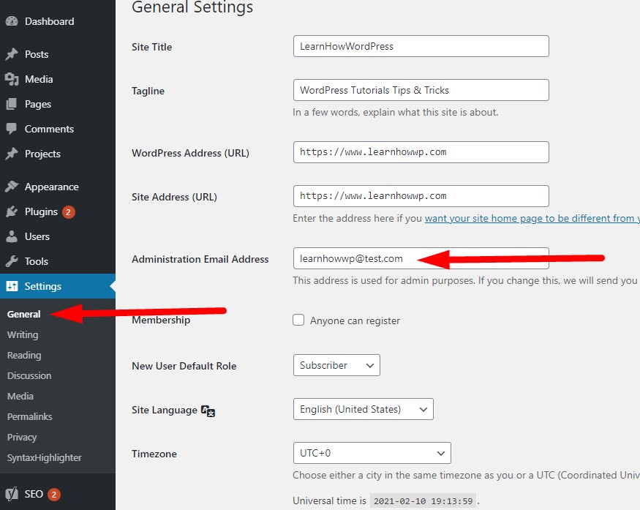Open Users menu item
Image resolution: width=640 pixels, height=510 pixels.
(x=58, y=236)
